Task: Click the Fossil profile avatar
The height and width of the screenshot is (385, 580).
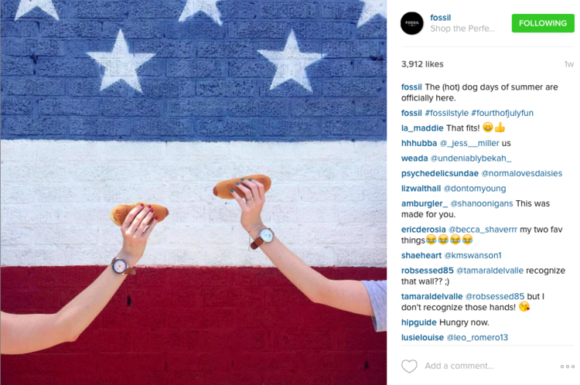Action: tap(411, 23)
